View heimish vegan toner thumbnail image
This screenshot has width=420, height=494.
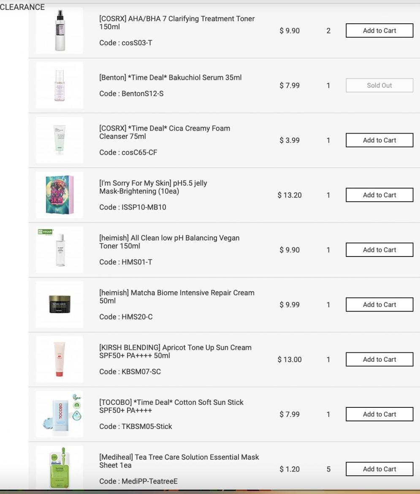pos(60,250)
